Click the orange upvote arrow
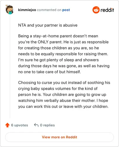The width and height of the screenshot is (119, 147). pyautogui.click(x=7, y=125)
